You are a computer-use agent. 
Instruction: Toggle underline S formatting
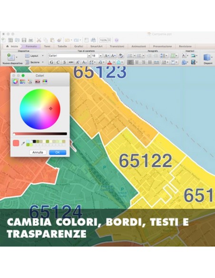[x=65, y=62]
